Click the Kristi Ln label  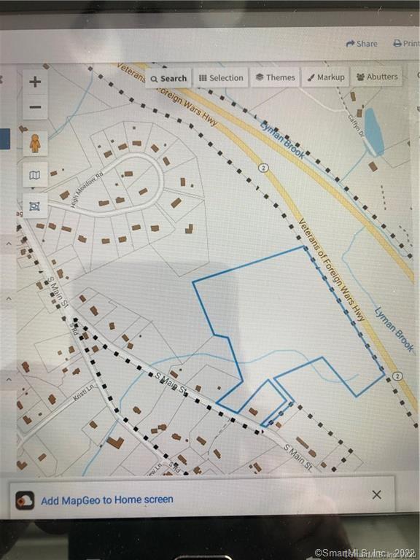coord(83,392)
